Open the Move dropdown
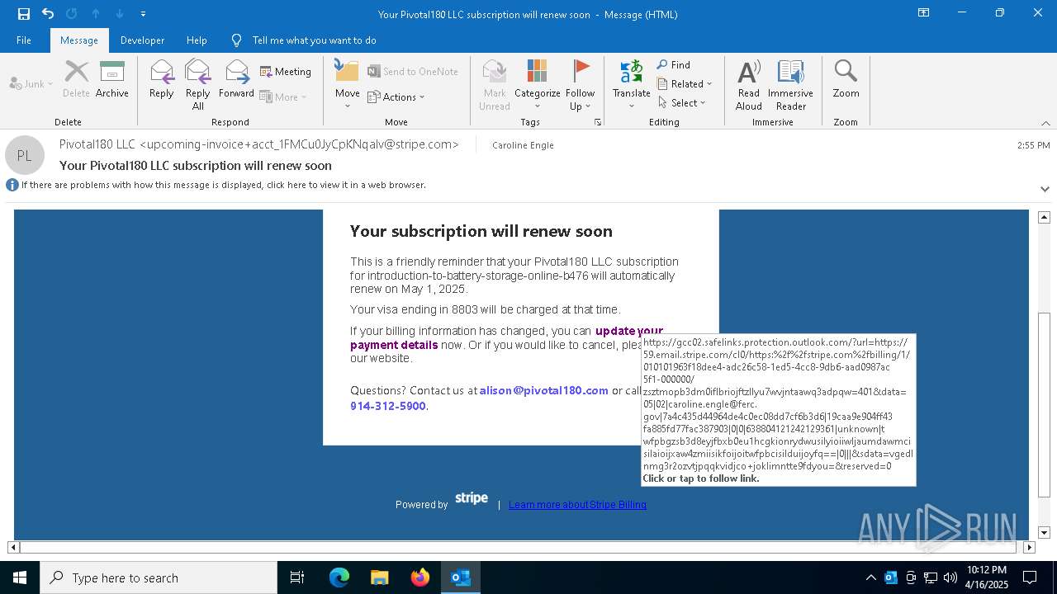The image size is (1057, 594). click(x=347, y=85)
